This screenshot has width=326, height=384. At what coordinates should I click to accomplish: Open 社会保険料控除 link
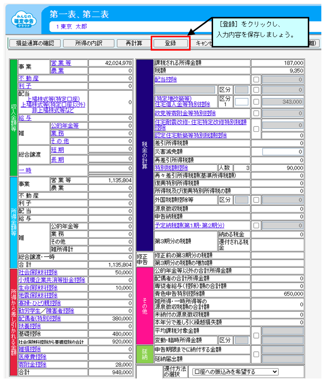click(38, 272)
